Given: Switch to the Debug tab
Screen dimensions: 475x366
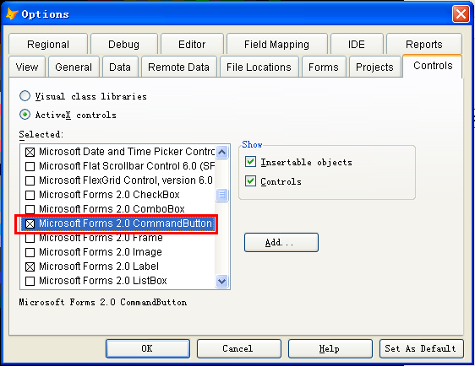Looking at the screenshot, I should (124, 44).
